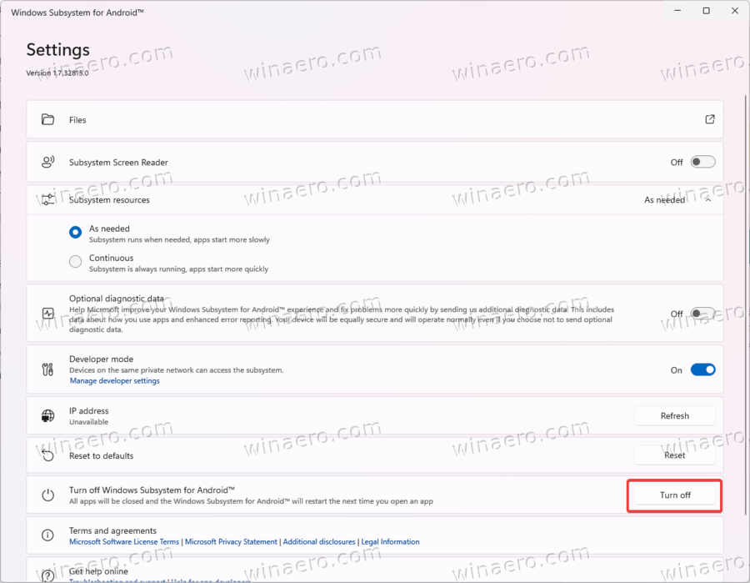Refresh the IP address
The width and height of the screenshot is (750, 583).
coord(674,415)
